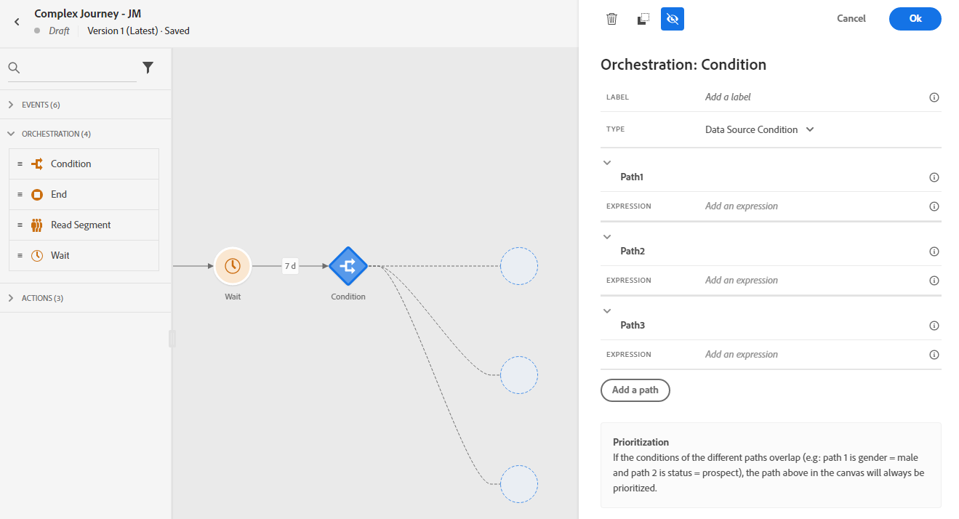Select the Read Segment activity icon
This screenshot has height=519, width=959.
tap(37, 225)
